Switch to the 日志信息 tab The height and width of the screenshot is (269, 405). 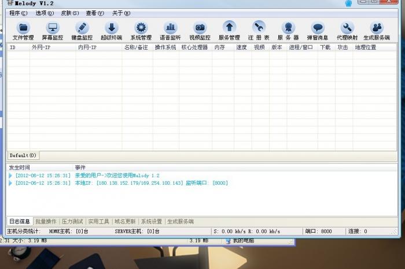pyautogui.click(x=20, y=221)
